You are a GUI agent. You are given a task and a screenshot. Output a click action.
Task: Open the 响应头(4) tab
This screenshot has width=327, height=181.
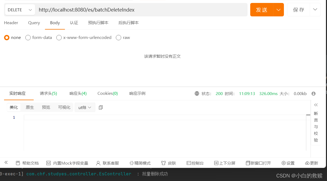point(78,93)
